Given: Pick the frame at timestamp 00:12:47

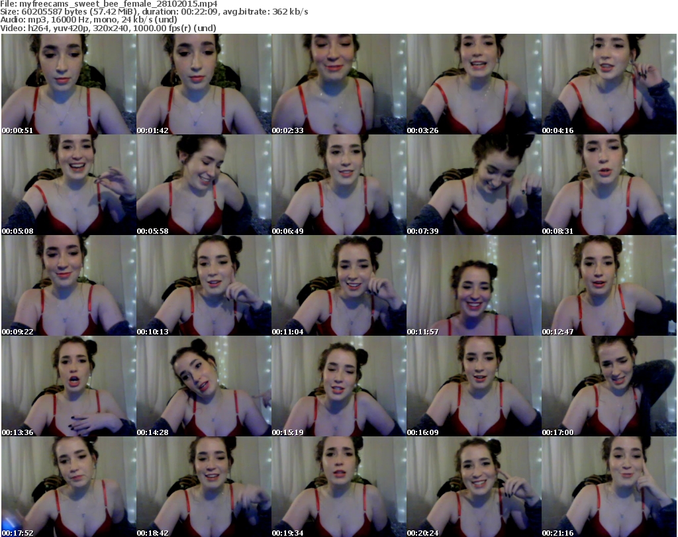Looking at the screenshot, I should tap(609, 285).
